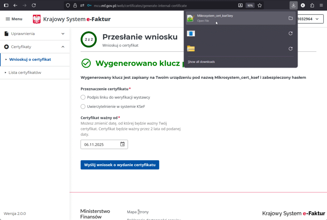Select Uwierzytelnienie w systemie KSeF option

point(83,107)
